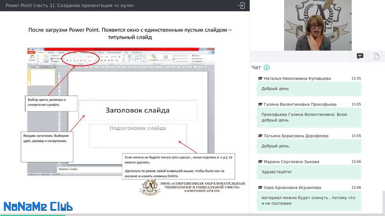Viewport: 385px width, 216px height.
Task: Open the chat panel speech bubble icon
Action: point(360,56)
